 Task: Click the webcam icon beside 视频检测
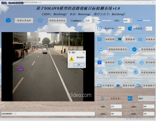[120, 62]
